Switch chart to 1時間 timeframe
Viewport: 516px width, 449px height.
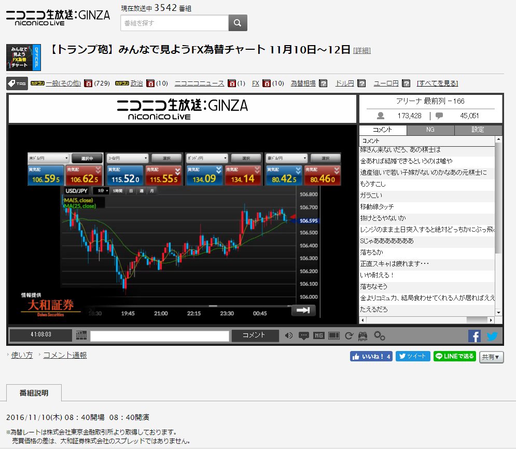point(118,191)
